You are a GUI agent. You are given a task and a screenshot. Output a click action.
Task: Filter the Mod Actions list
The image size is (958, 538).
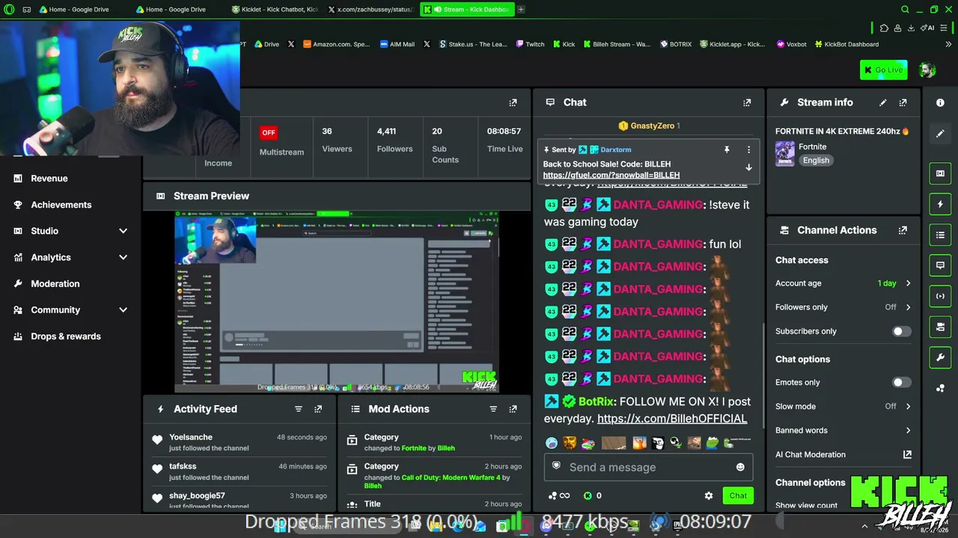coord(493,409)
